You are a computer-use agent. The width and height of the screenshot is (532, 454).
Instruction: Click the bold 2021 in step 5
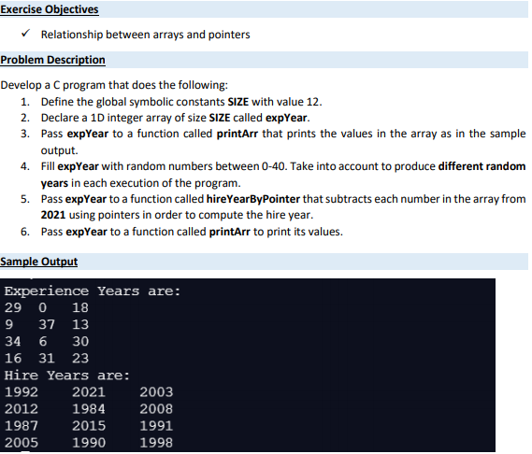pos(53,215)
